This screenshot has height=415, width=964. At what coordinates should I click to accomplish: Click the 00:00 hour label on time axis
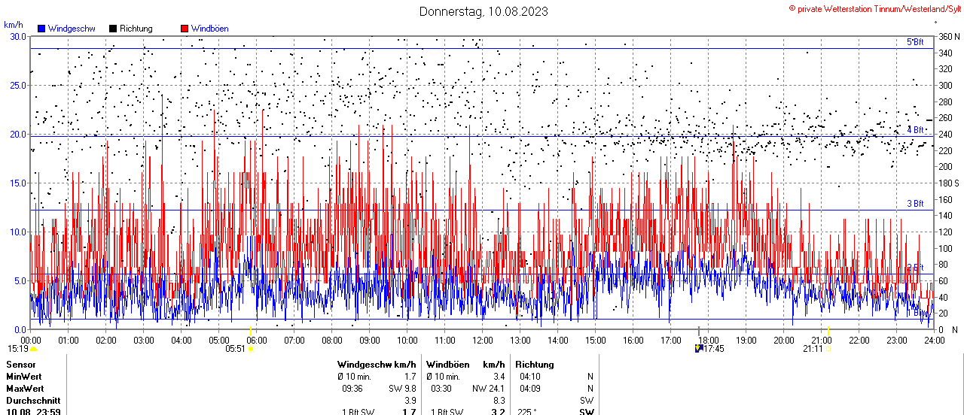[x=31, y=340]
